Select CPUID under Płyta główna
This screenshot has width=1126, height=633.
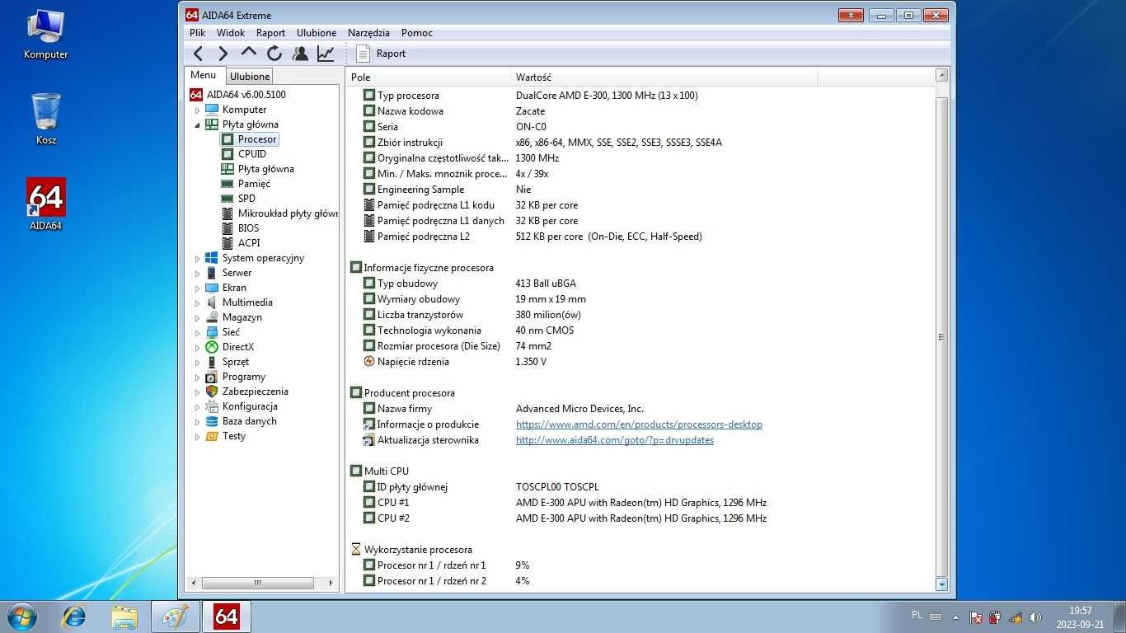tap(252, 154)
